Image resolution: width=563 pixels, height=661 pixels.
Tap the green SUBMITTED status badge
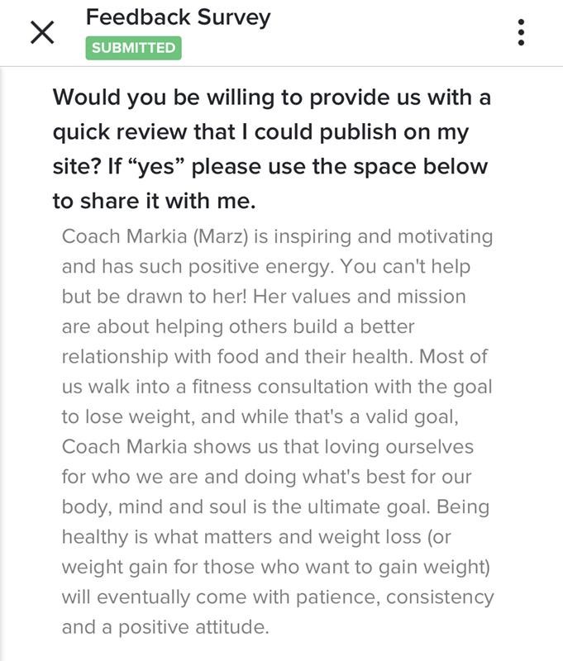coord(133,48)
